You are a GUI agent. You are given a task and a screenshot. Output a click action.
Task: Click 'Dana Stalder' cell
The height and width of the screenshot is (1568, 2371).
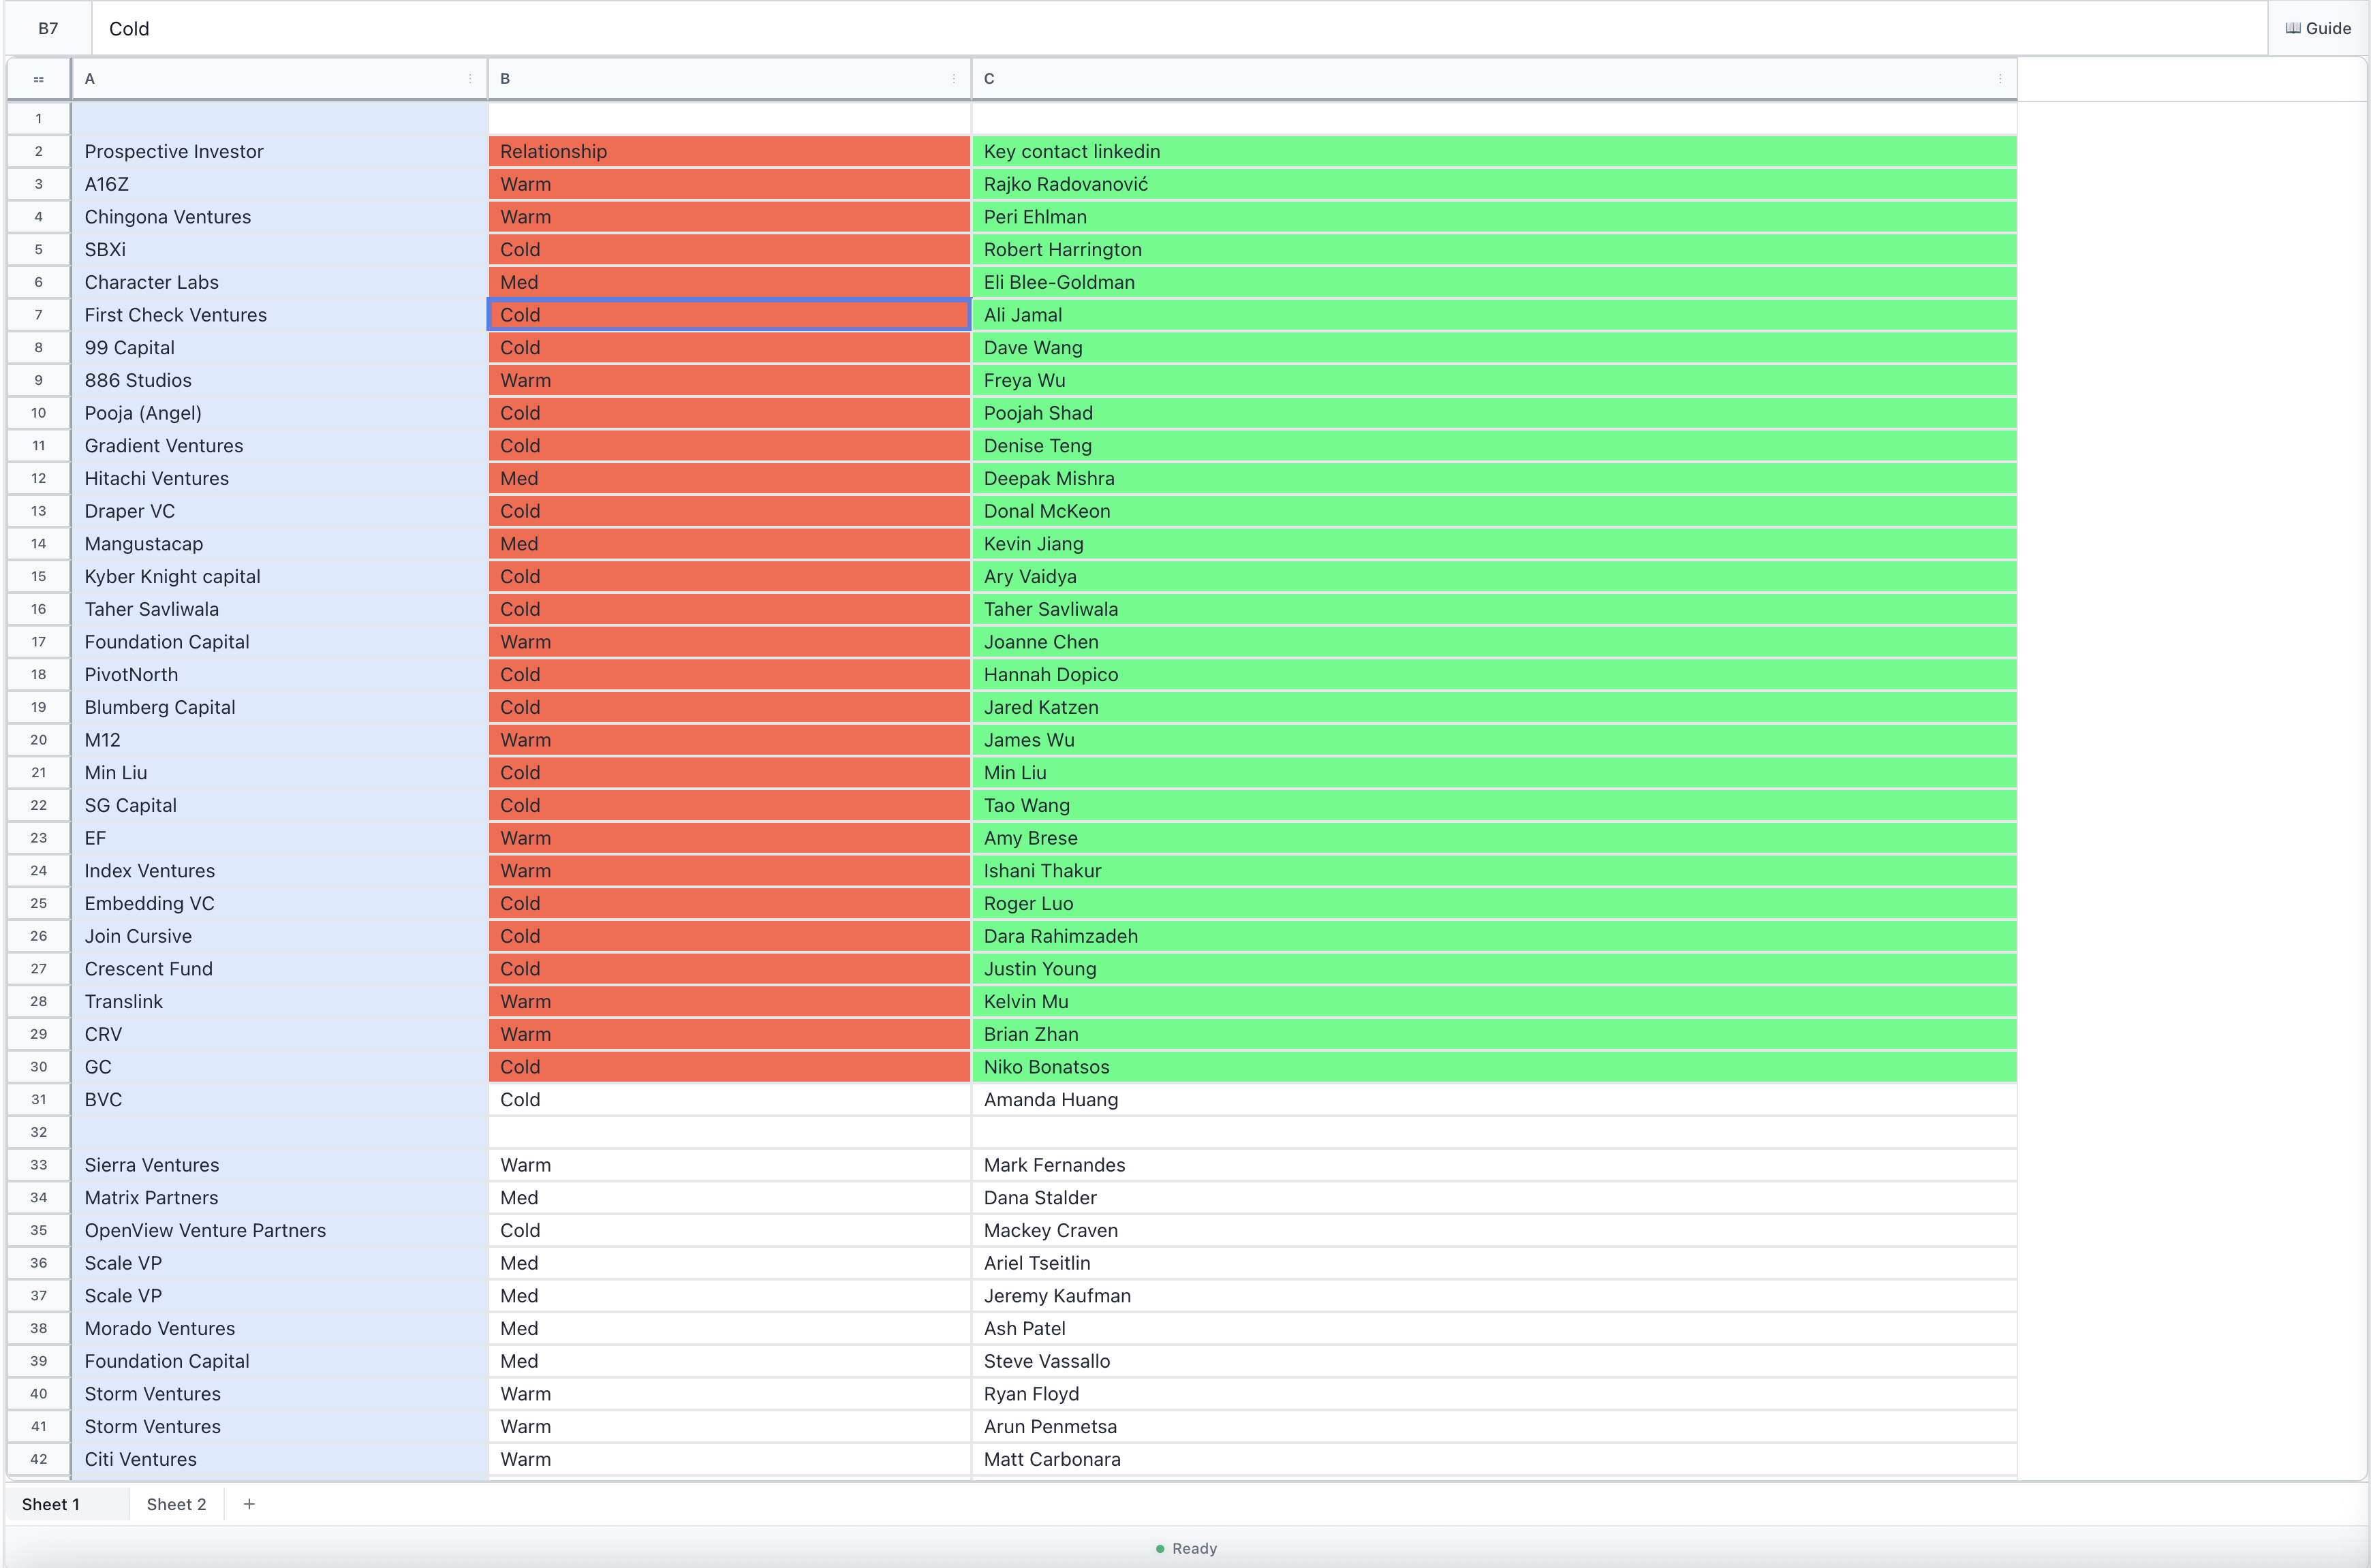[1494, 1198]
